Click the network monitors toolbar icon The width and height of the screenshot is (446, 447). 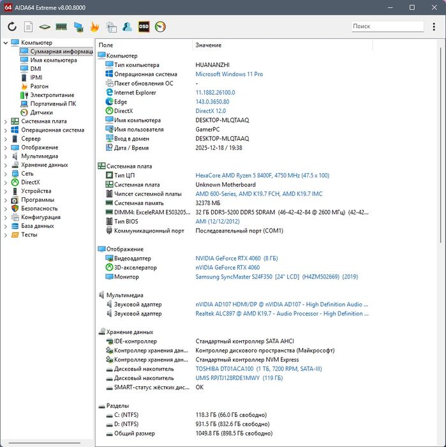78,27
